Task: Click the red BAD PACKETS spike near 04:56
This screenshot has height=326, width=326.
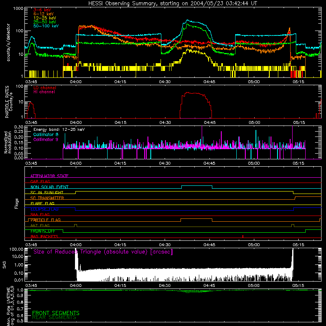Action: point(243,236)
